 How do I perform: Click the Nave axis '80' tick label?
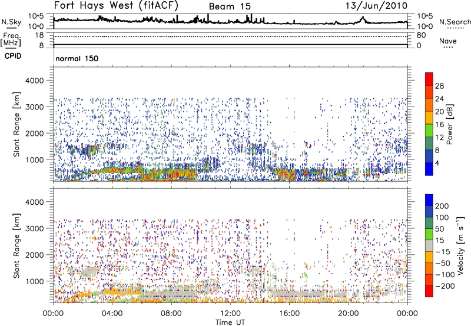pyautogui.click(x=421, y=35)
